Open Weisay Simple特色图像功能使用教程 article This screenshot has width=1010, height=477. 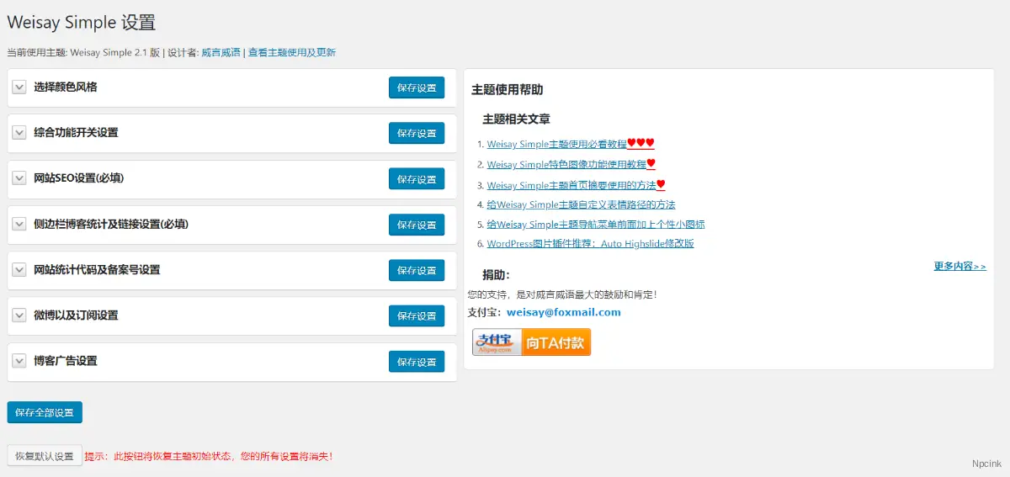(x=566, y=164)
